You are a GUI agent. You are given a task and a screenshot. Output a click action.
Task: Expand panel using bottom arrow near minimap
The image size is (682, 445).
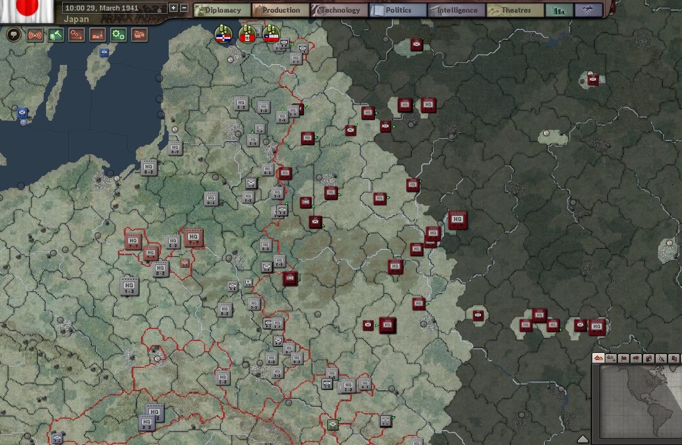tap(583, 440)
